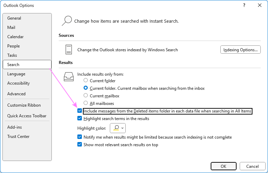268x173 pixels.
Task: Open the Add-ins page
Action: pyautogui.click(x=27, y=127)
